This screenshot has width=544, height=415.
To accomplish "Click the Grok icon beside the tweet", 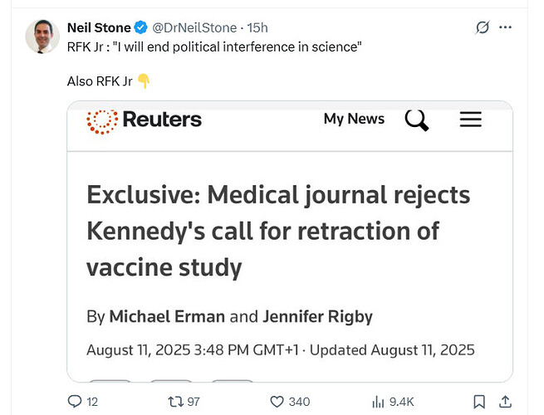I will (x=483, y=27).
